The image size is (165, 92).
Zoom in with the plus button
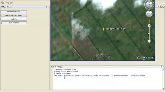click(x=149, y=26)
